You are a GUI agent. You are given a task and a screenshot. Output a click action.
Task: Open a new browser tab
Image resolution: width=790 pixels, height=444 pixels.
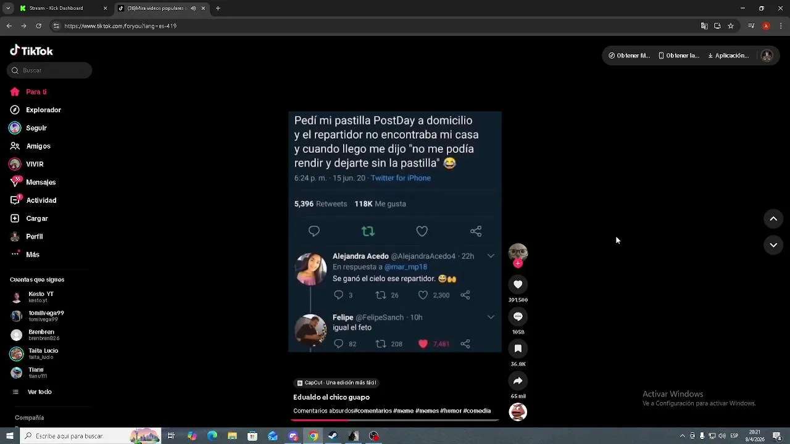tap(218, 8)
